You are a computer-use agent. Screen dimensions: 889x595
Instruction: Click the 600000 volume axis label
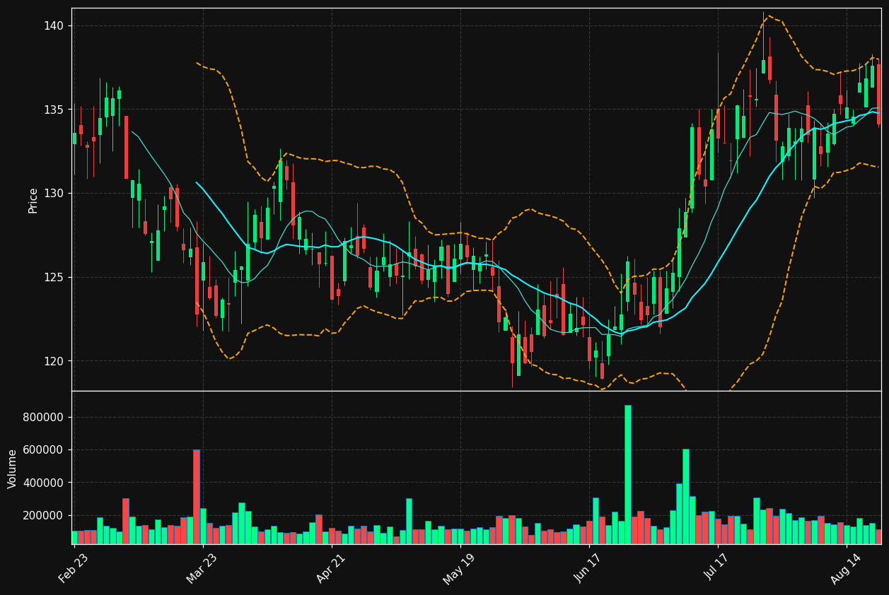click(43, 450)
